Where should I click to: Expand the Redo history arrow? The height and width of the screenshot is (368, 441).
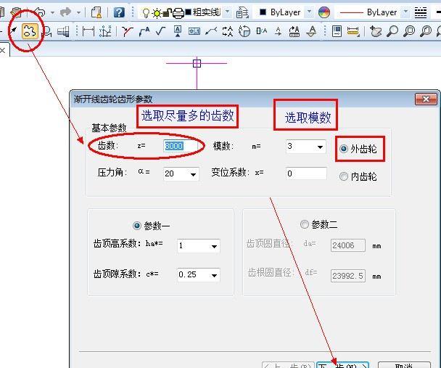pyautogui.click(x=78, y=12)
